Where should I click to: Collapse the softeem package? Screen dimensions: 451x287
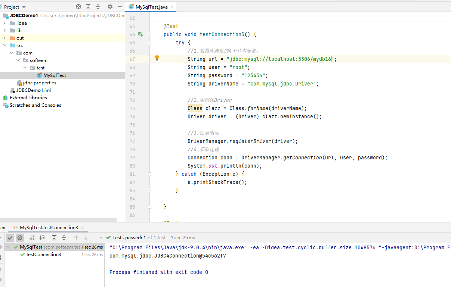coord(18,60)
